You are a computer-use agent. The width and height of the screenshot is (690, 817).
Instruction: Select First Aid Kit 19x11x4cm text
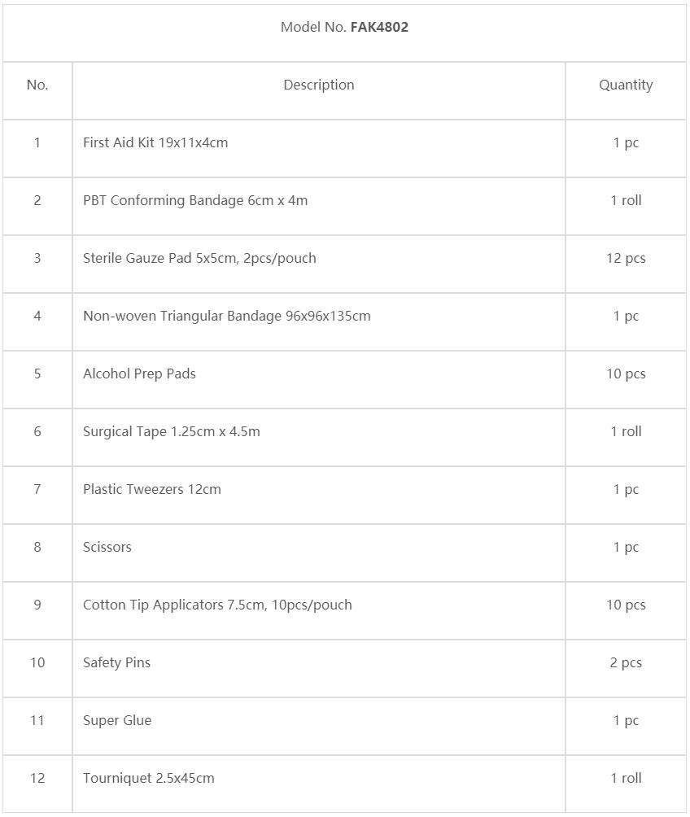[x=155, y=142]
